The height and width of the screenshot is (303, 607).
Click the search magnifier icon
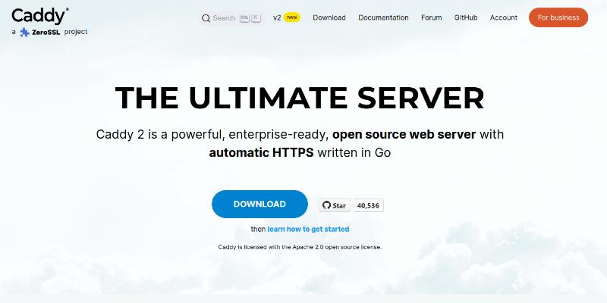206,18
